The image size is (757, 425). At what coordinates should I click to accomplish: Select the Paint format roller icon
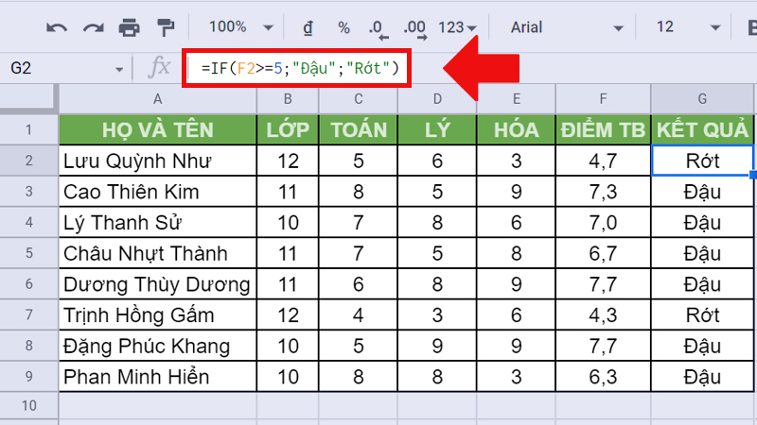click(x=164, y=27)
